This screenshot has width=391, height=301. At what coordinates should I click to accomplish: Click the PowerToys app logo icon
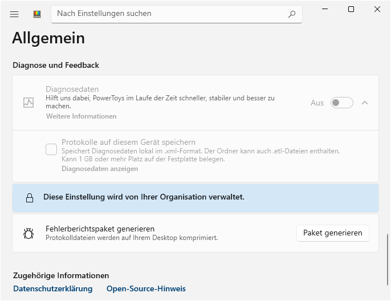(37, 14)
